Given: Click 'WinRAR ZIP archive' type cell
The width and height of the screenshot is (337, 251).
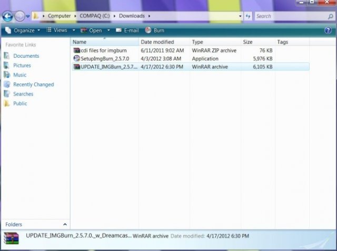Looking at the screenshot, I should (214, 50).
